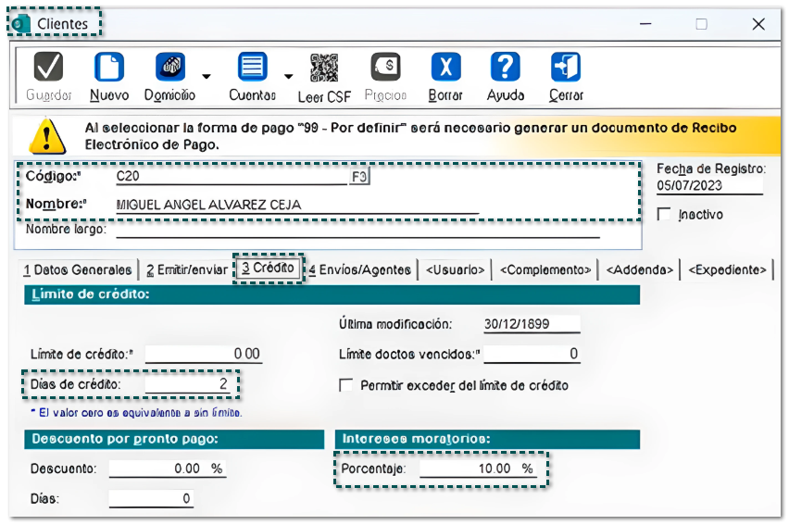
Task: Click the Clientes app icon in title bar
Action: 21,24
